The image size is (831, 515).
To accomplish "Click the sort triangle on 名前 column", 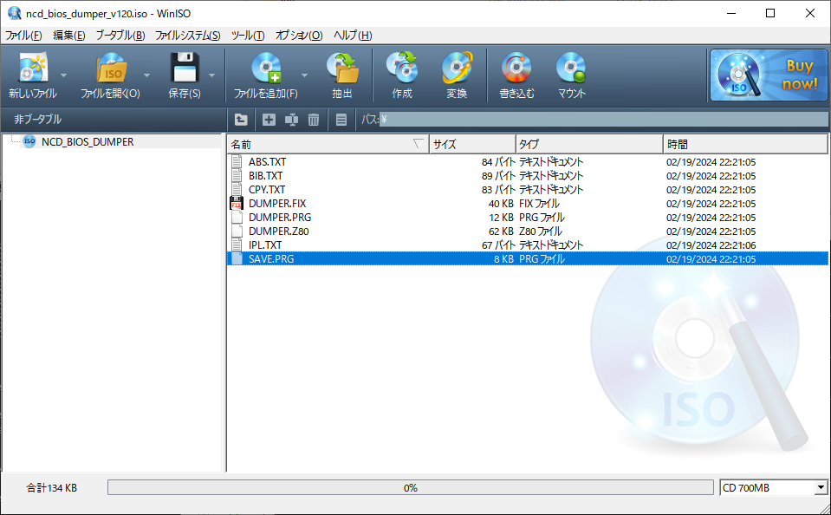I will pyautogui.click(x=419, y=144).
